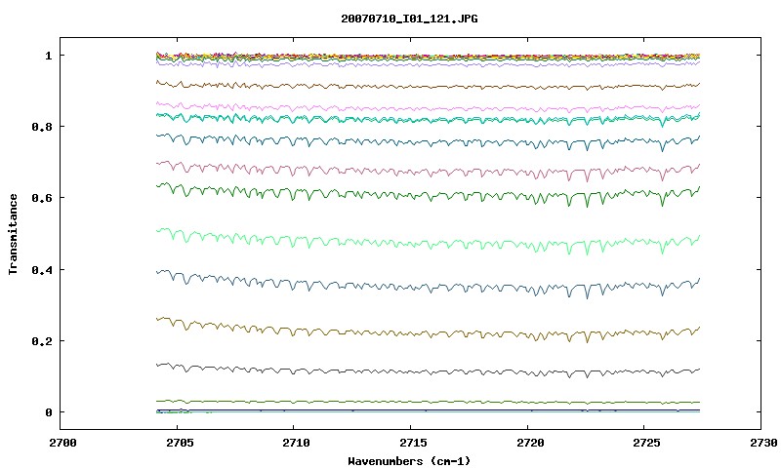Click the y-axis tick label 1
This screenshot has height=468, width=781.
click(48, 56)
